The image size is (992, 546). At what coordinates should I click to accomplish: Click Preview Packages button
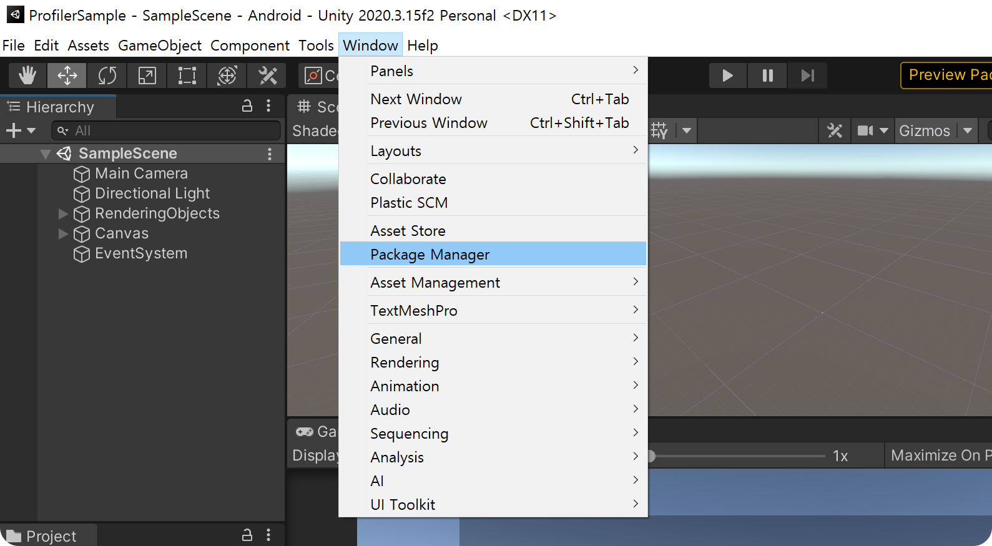click(x=947, y=76)
